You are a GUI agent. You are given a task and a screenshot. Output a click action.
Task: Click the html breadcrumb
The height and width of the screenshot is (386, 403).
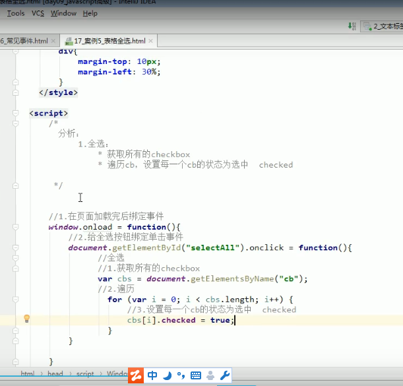(28, 373)
